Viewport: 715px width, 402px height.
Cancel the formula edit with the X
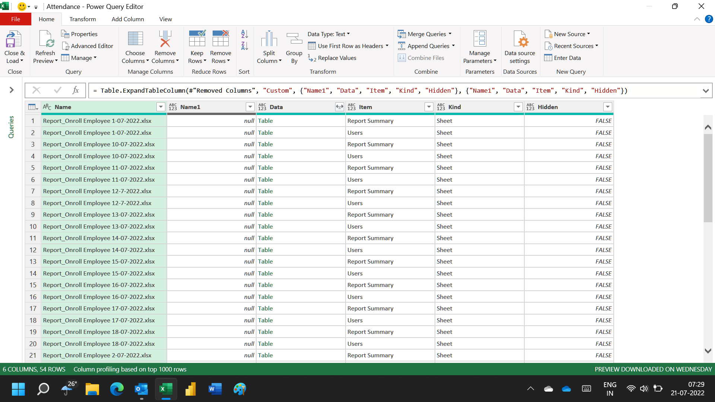pos(36,90)
